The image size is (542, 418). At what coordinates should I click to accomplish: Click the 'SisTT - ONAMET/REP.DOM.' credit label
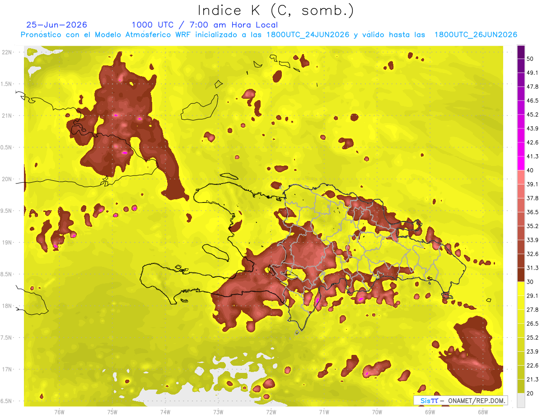tap(460, 400)
